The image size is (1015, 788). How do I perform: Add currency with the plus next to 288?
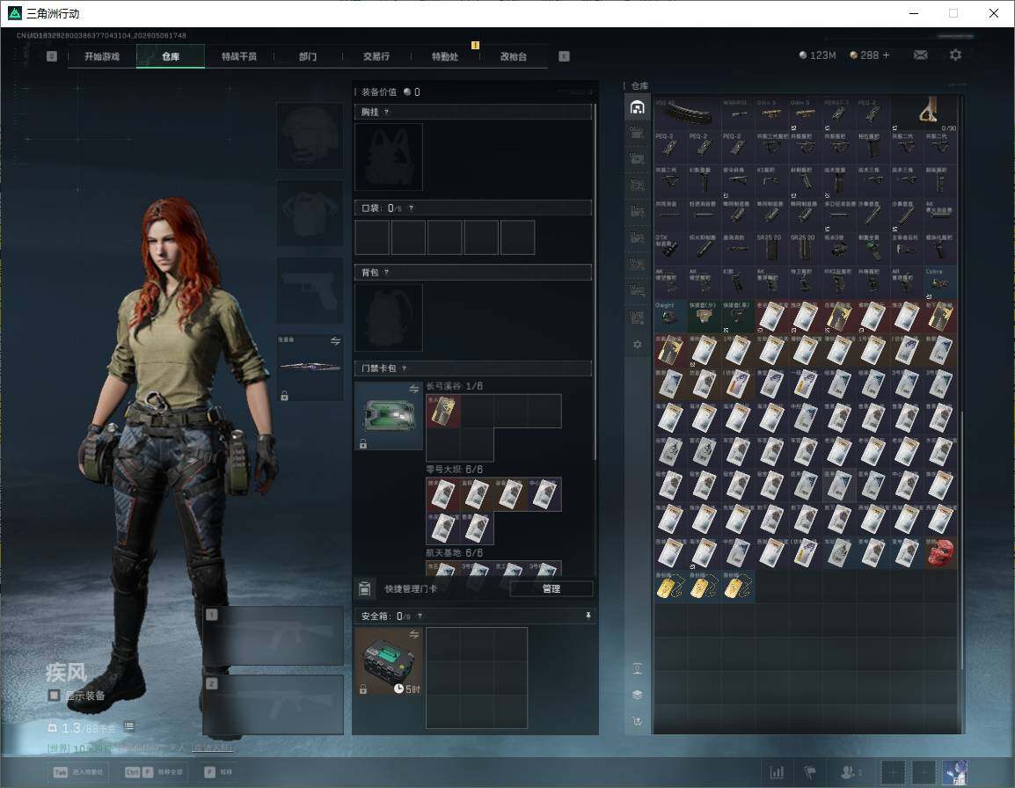[886, 55]
